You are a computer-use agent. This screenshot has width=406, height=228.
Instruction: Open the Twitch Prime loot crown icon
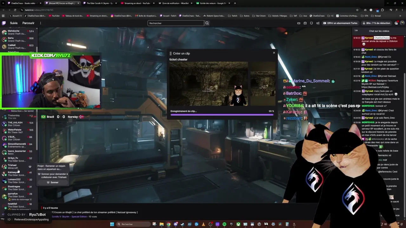pos(299,23)
